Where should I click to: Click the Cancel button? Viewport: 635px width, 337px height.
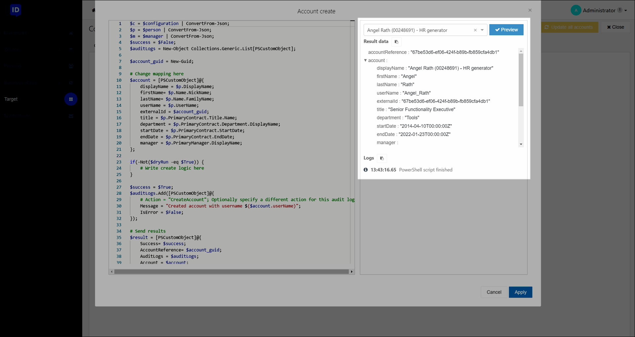click(x=494, y=292)
